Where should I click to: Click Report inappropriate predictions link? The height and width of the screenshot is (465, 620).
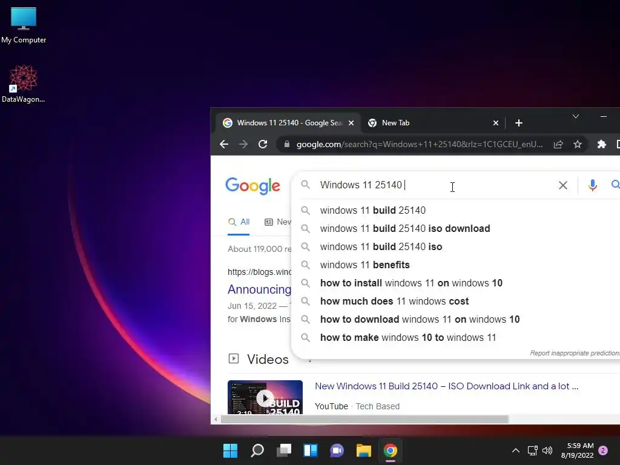click(x=575, y=353)
